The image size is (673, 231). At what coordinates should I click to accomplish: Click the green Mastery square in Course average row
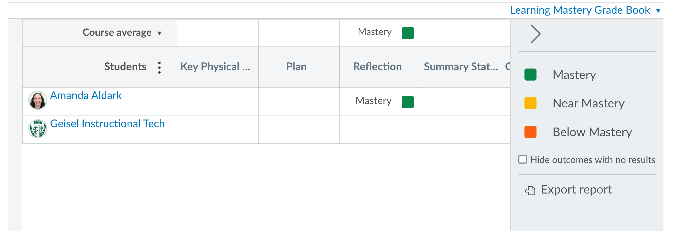coord(407,33)
